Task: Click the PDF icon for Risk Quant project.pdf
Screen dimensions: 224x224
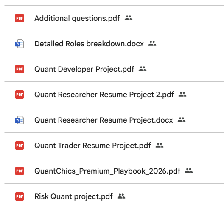Action: pos(20,196)
